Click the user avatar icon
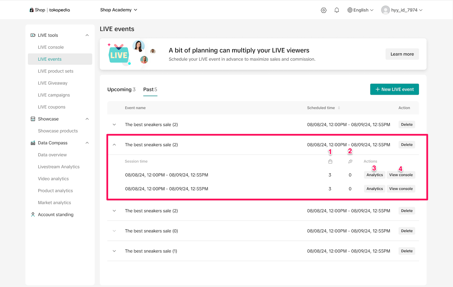Image resolution: width=453 pixels, height=287 pixels. click(x=385, y=10)
